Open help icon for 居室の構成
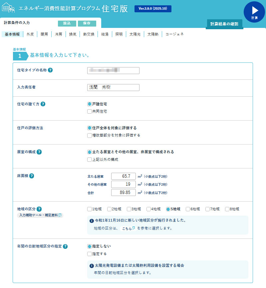This screenshot has width=266, height=288. coord(39,152)
